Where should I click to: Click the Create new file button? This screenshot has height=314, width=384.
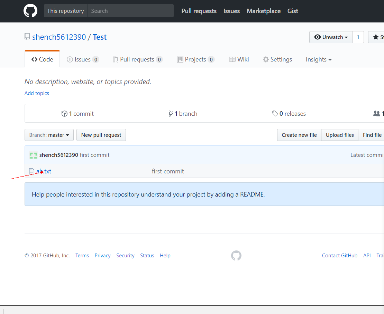coord(299,135)
